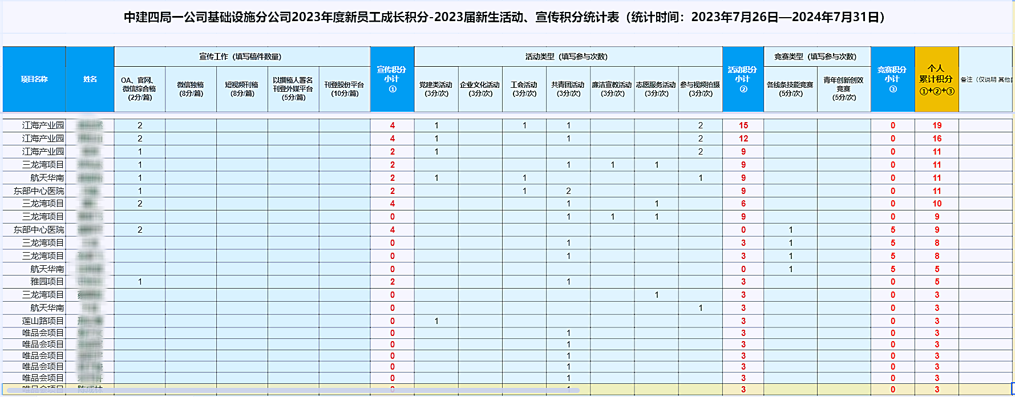This screenshot has width=1015, height=397.
Task: Click the 廉洁宣教活动 column header
Action: tap(612, 89)
